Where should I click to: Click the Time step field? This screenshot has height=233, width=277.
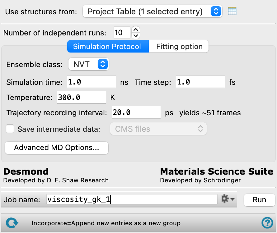(200, 82)
